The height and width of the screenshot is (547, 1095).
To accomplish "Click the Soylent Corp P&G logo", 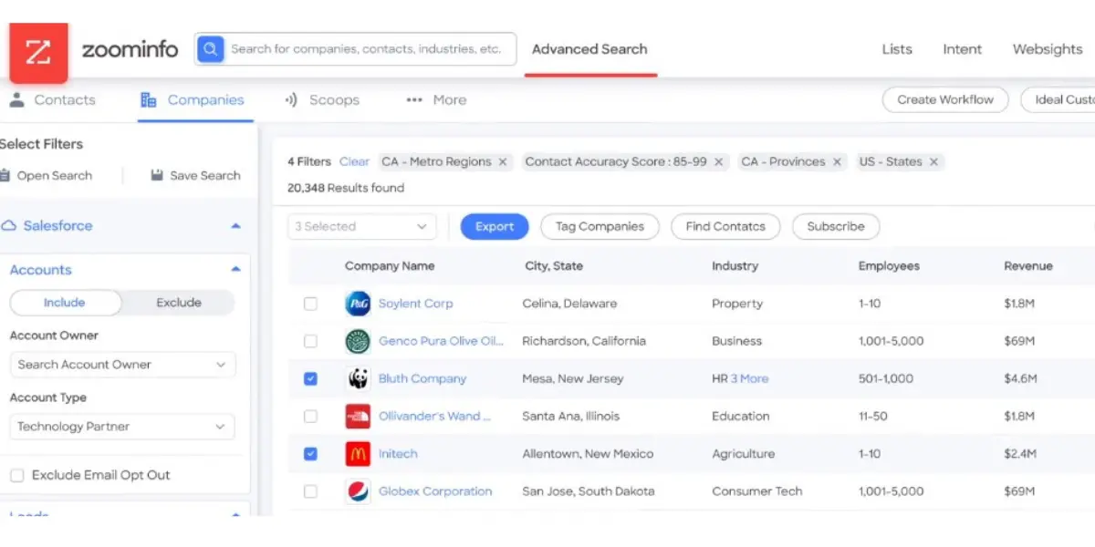I will pyautogui.click(x=358, y=304).
